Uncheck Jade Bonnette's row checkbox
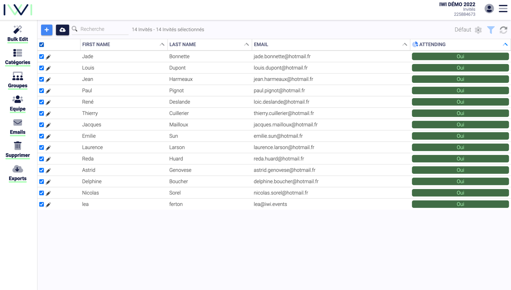Screen dimensions: 511x290 [x=42, y=57]
